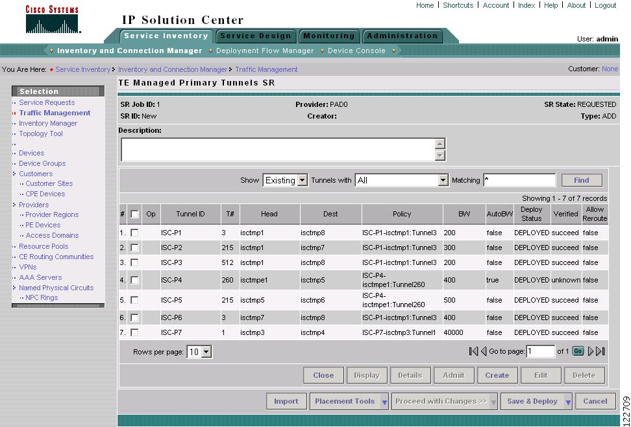The image size is (631, 427).
Task: Go to previous page arrow
Action: [483, 351]
